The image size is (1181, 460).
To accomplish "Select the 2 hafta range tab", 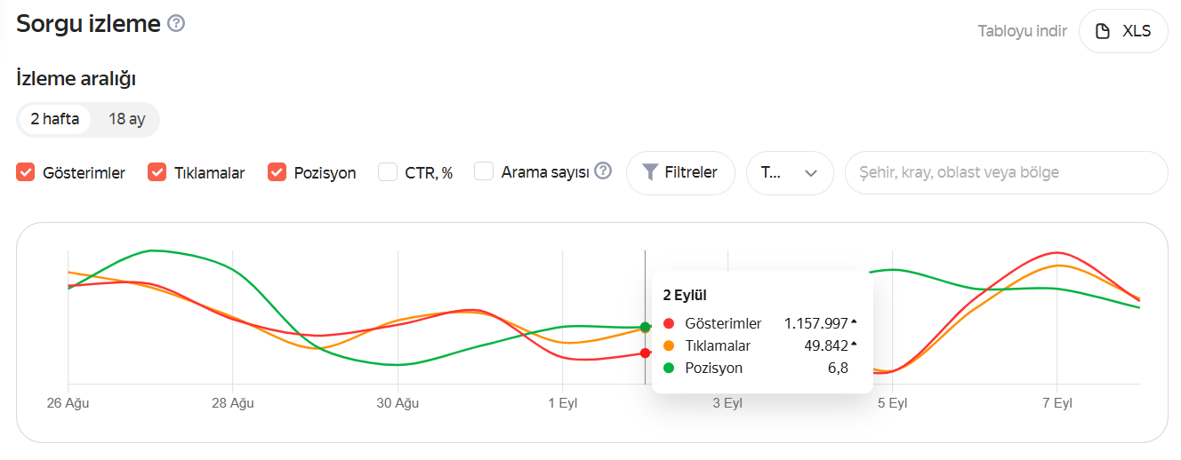I will pos(54,119).
